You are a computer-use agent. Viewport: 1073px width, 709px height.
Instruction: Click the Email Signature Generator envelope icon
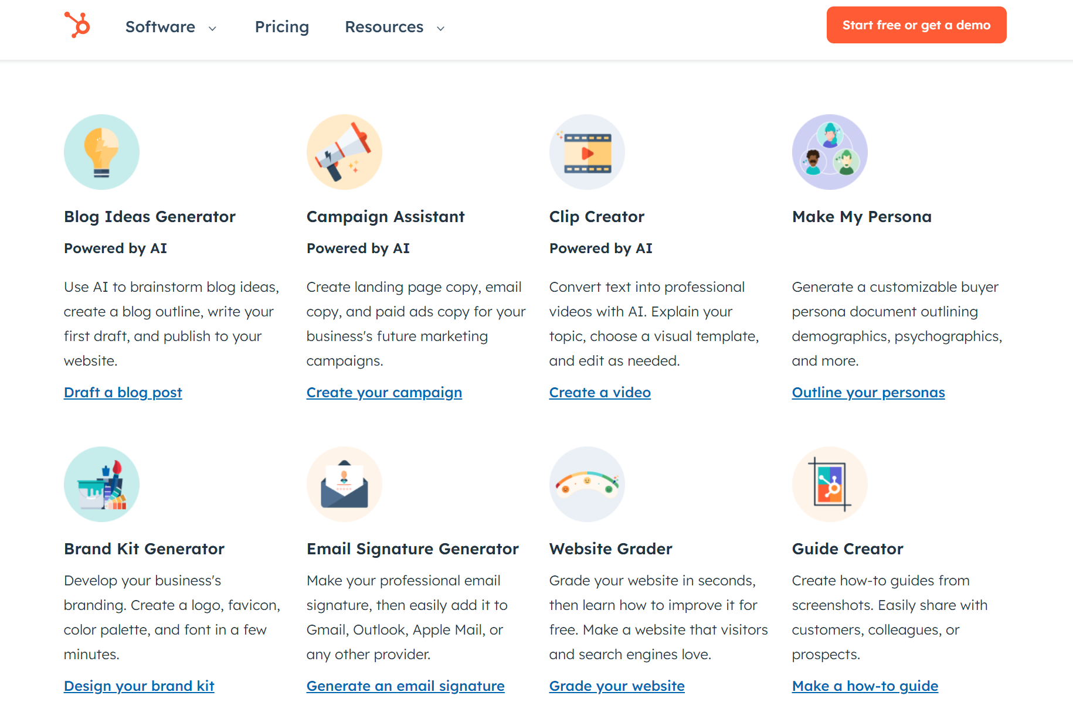click(x=344, y=484)
